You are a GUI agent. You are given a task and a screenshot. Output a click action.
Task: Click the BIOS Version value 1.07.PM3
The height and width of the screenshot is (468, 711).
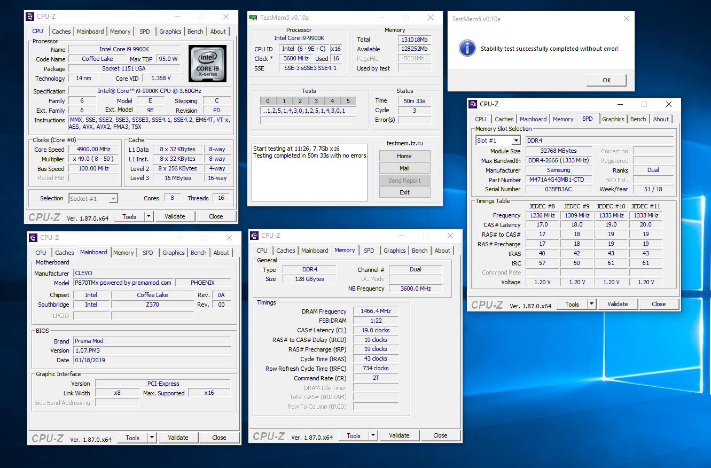(152, 350)
